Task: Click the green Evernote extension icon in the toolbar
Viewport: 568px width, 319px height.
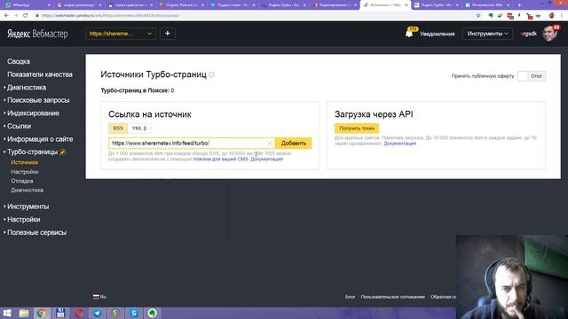Action: [491, 16]
